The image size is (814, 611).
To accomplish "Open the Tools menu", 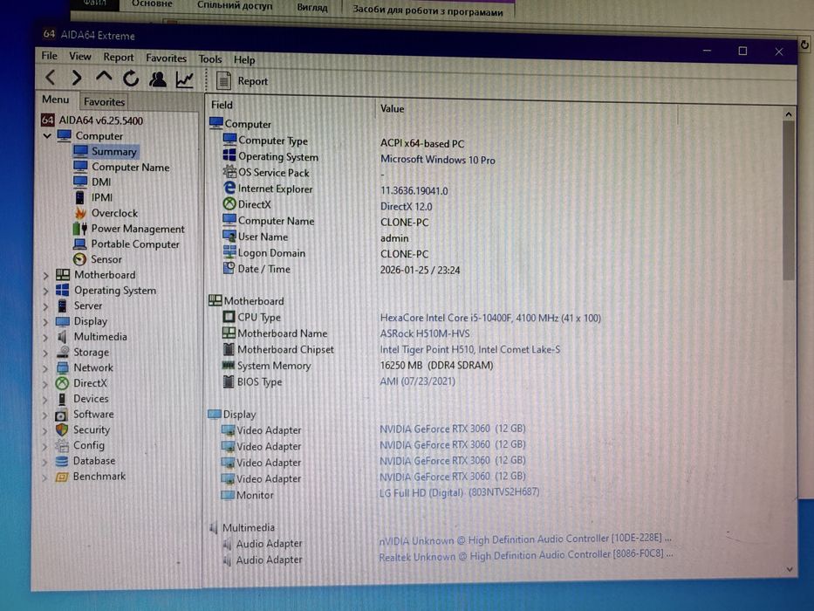I will click(210, 58).
